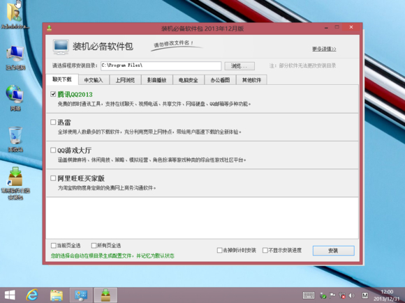Switch to the 影音播放 tab
Viewport: 405px width, 303px height.
click(157, 80)
